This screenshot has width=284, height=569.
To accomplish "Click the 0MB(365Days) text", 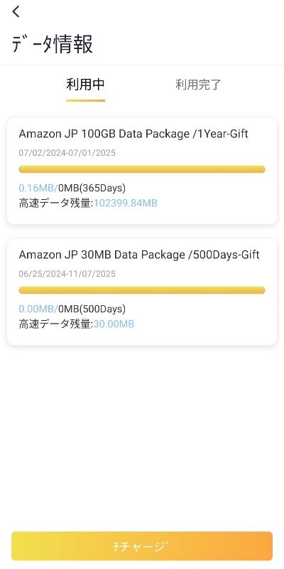I will tap(92, 188).
